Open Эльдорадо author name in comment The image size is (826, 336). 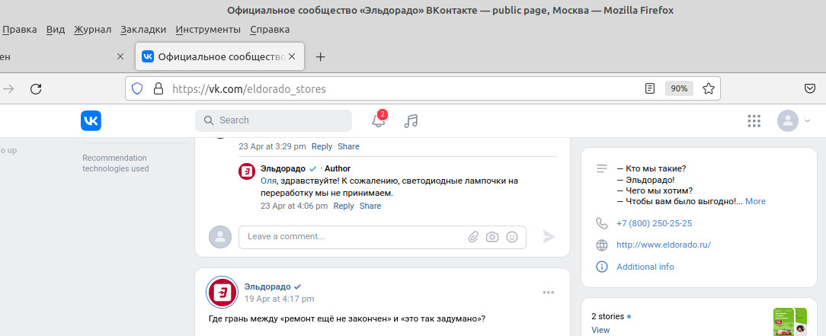(283, 168)
